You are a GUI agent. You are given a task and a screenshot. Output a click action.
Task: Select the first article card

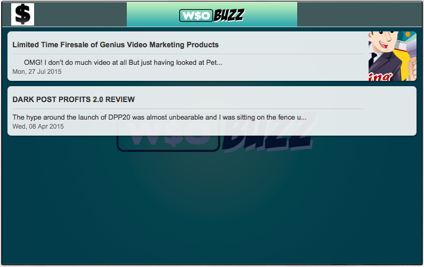click(211, 56)
